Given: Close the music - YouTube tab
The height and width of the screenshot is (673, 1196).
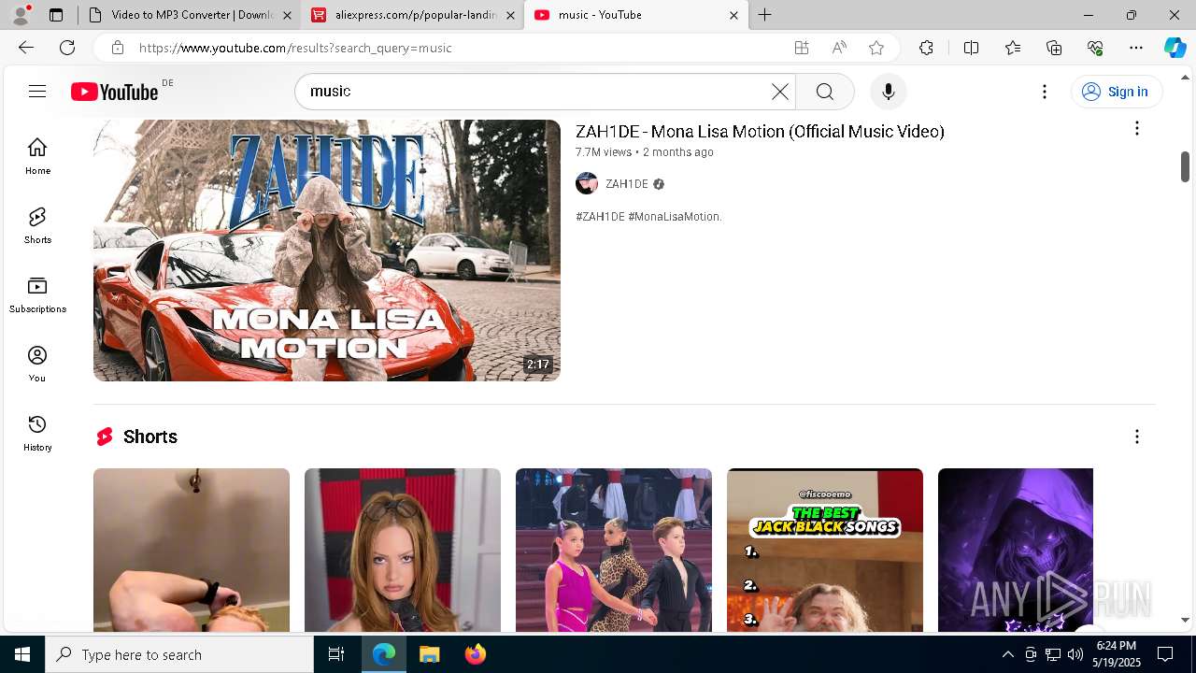Looking at the screenshot, I should coord(733,15).
